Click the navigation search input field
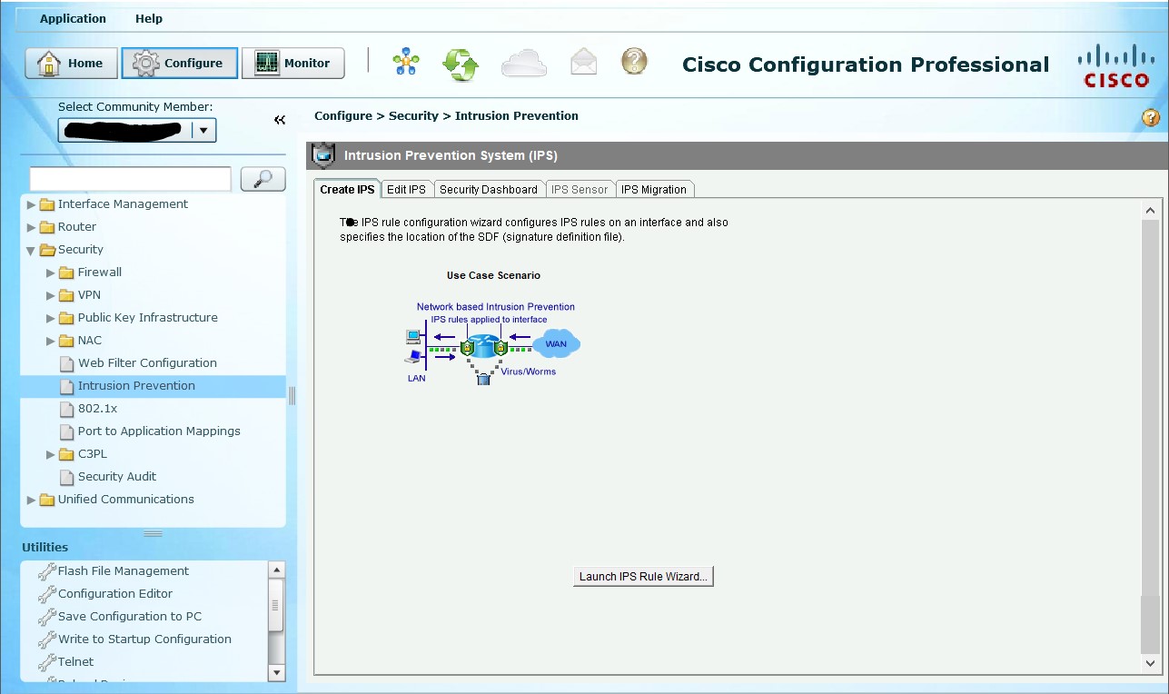1169x694 pixels. click(x=130, y=178)
